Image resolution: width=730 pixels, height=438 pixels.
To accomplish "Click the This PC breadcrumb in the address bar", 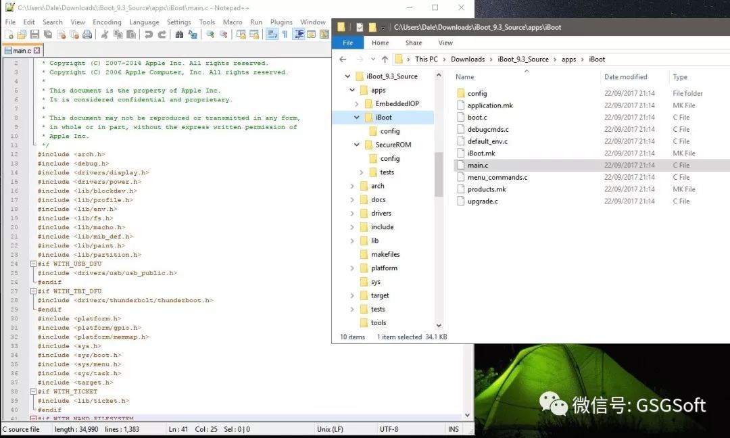I will 427,59.
